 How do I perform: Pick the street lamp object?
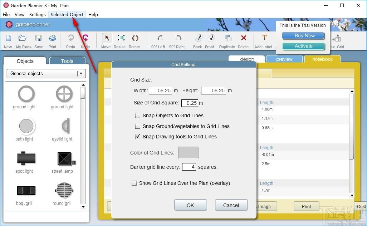coord(66,159)
